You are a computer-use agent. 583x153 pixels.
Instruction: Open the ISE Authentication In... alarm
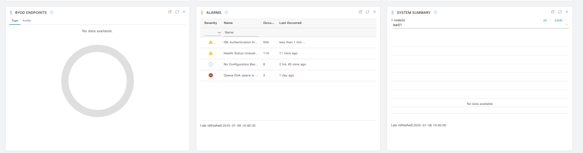pos(240,42)
